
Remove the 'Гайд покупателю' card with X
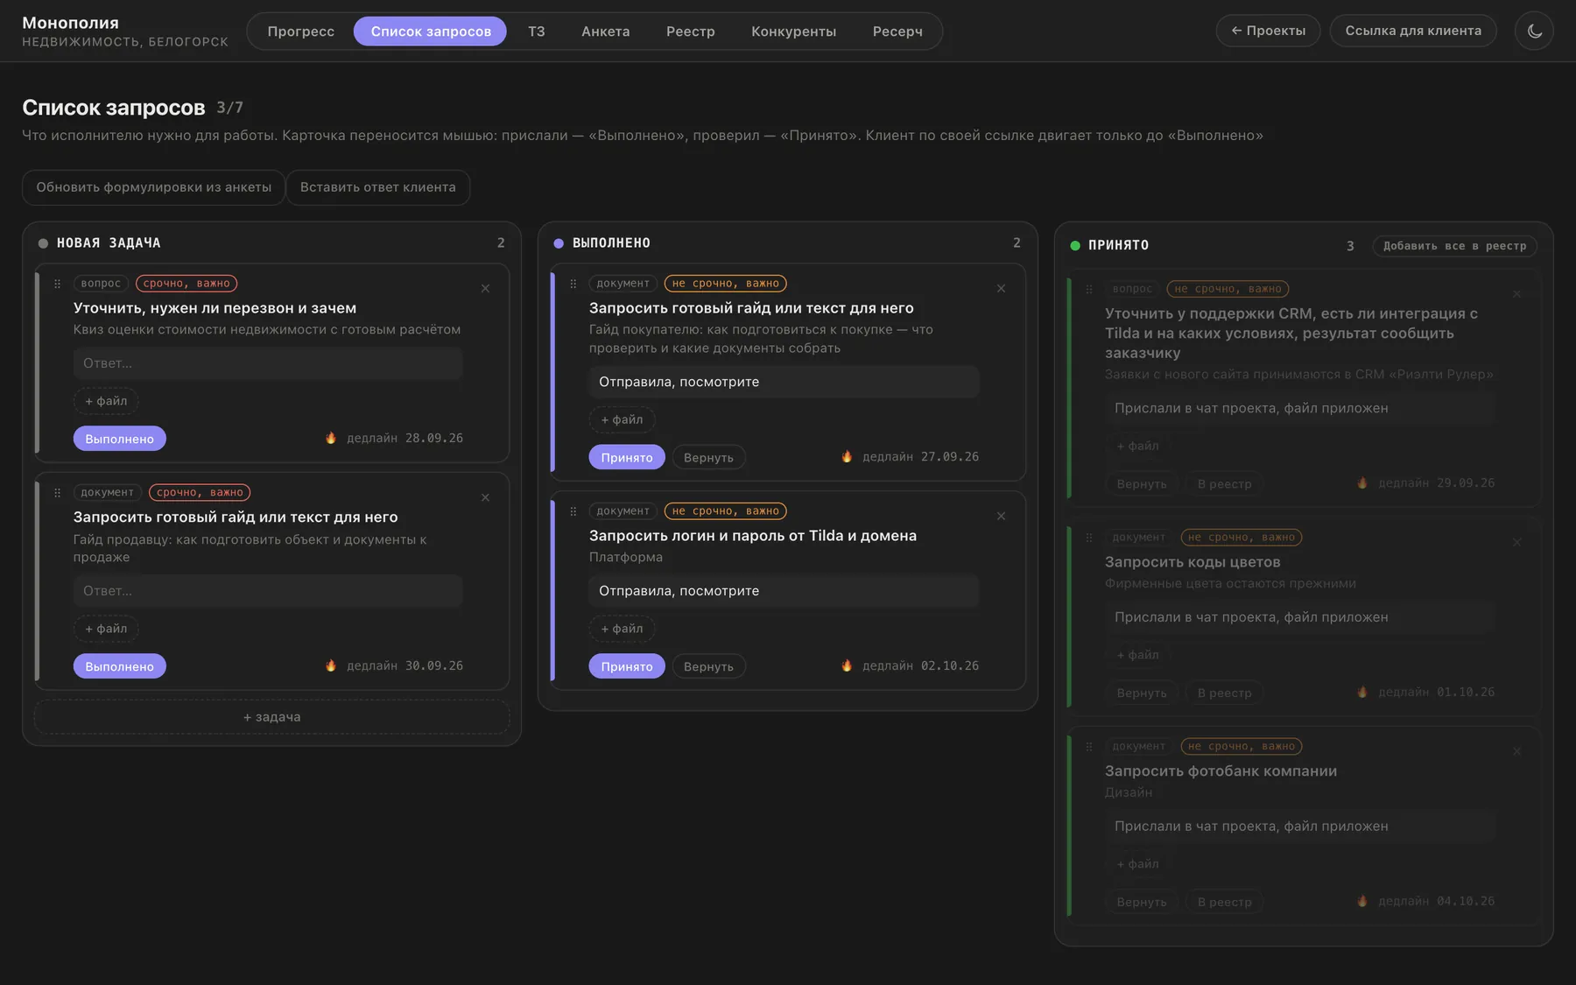point(1001,289)
